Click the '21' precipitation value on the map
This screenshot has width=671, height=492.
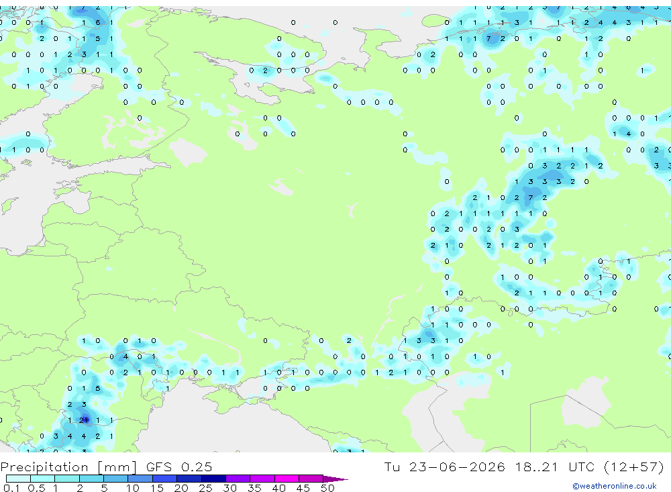[x=84, y=420]
